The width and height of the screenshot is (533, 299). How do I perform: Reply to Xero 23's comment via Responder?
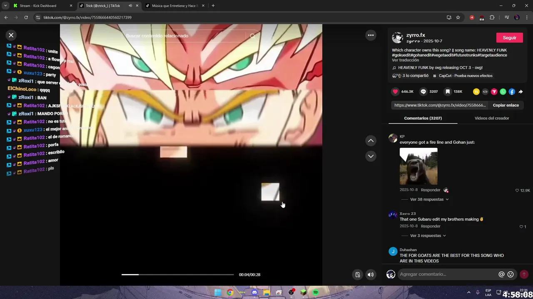pos(431,226)
